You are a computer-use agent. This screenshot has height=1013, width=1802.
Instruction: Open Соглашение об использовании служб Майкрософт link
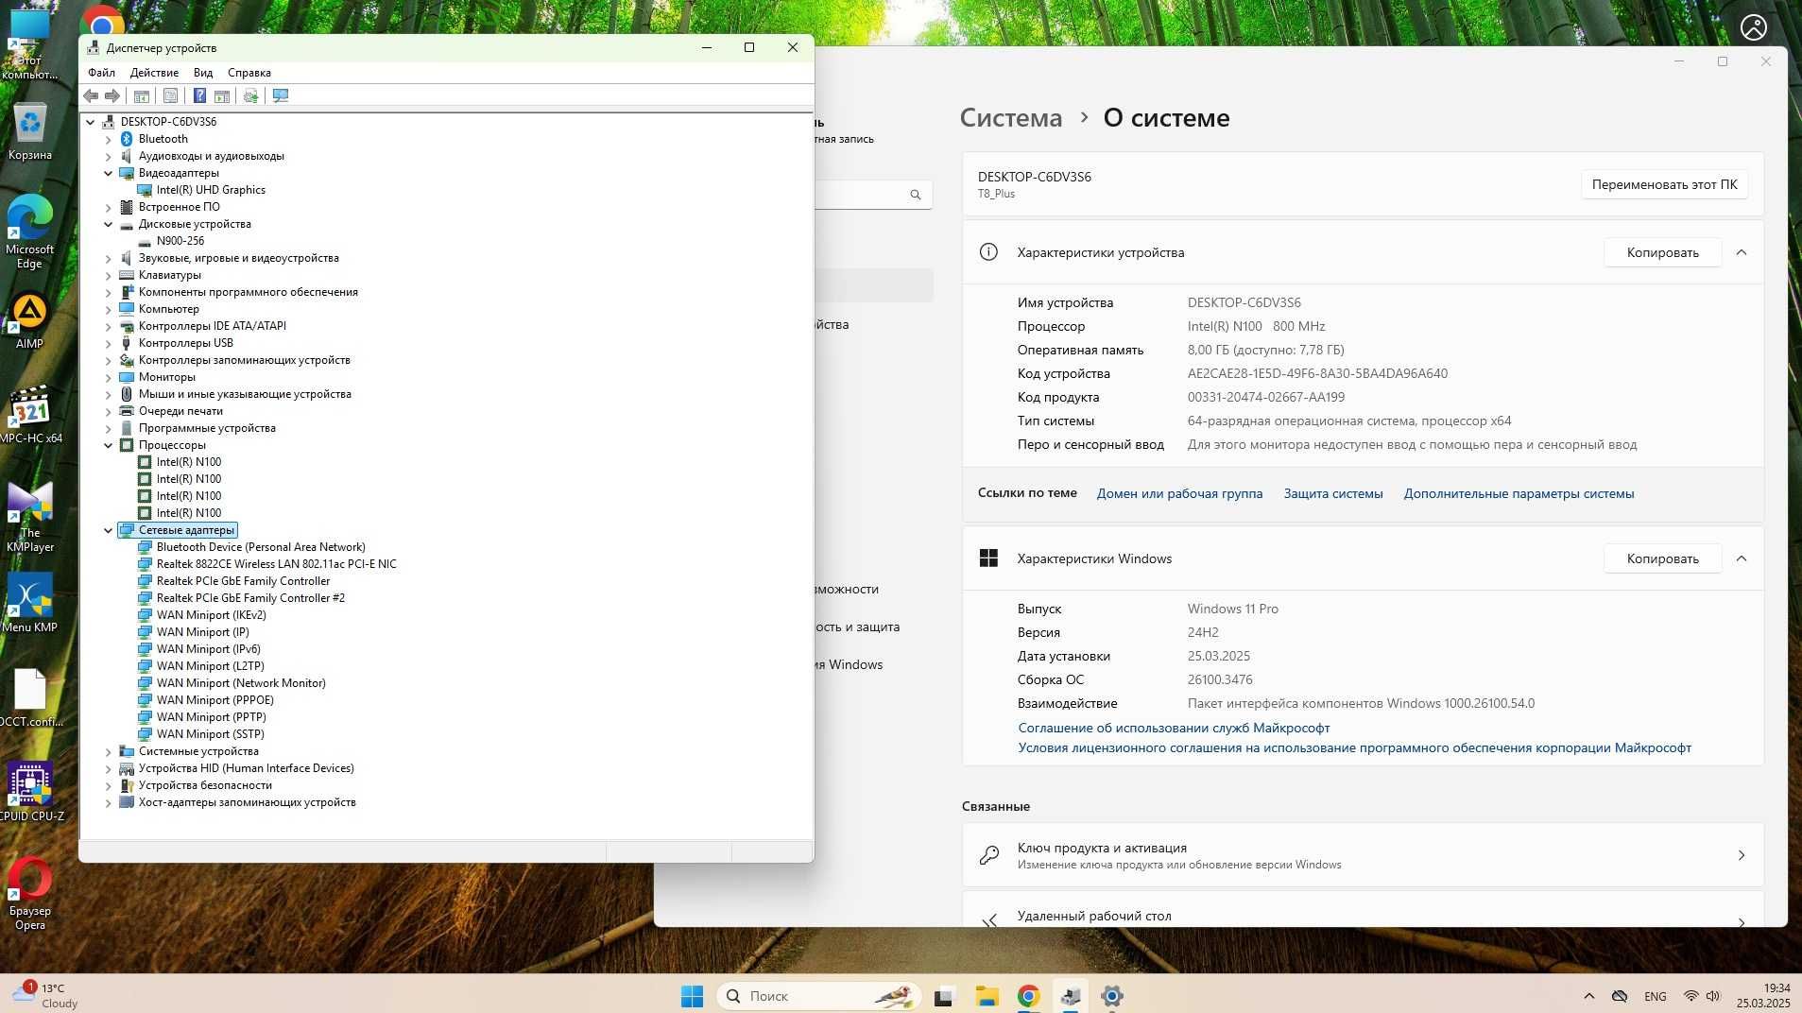point(1174,728)
